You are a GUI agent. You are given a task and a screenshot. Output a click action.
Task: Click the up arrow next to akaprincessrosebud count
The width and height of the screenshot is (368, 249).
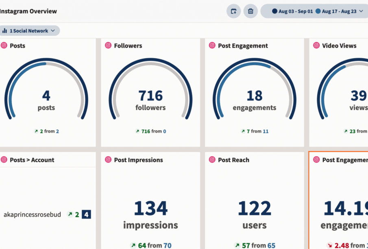pos(70,214)
